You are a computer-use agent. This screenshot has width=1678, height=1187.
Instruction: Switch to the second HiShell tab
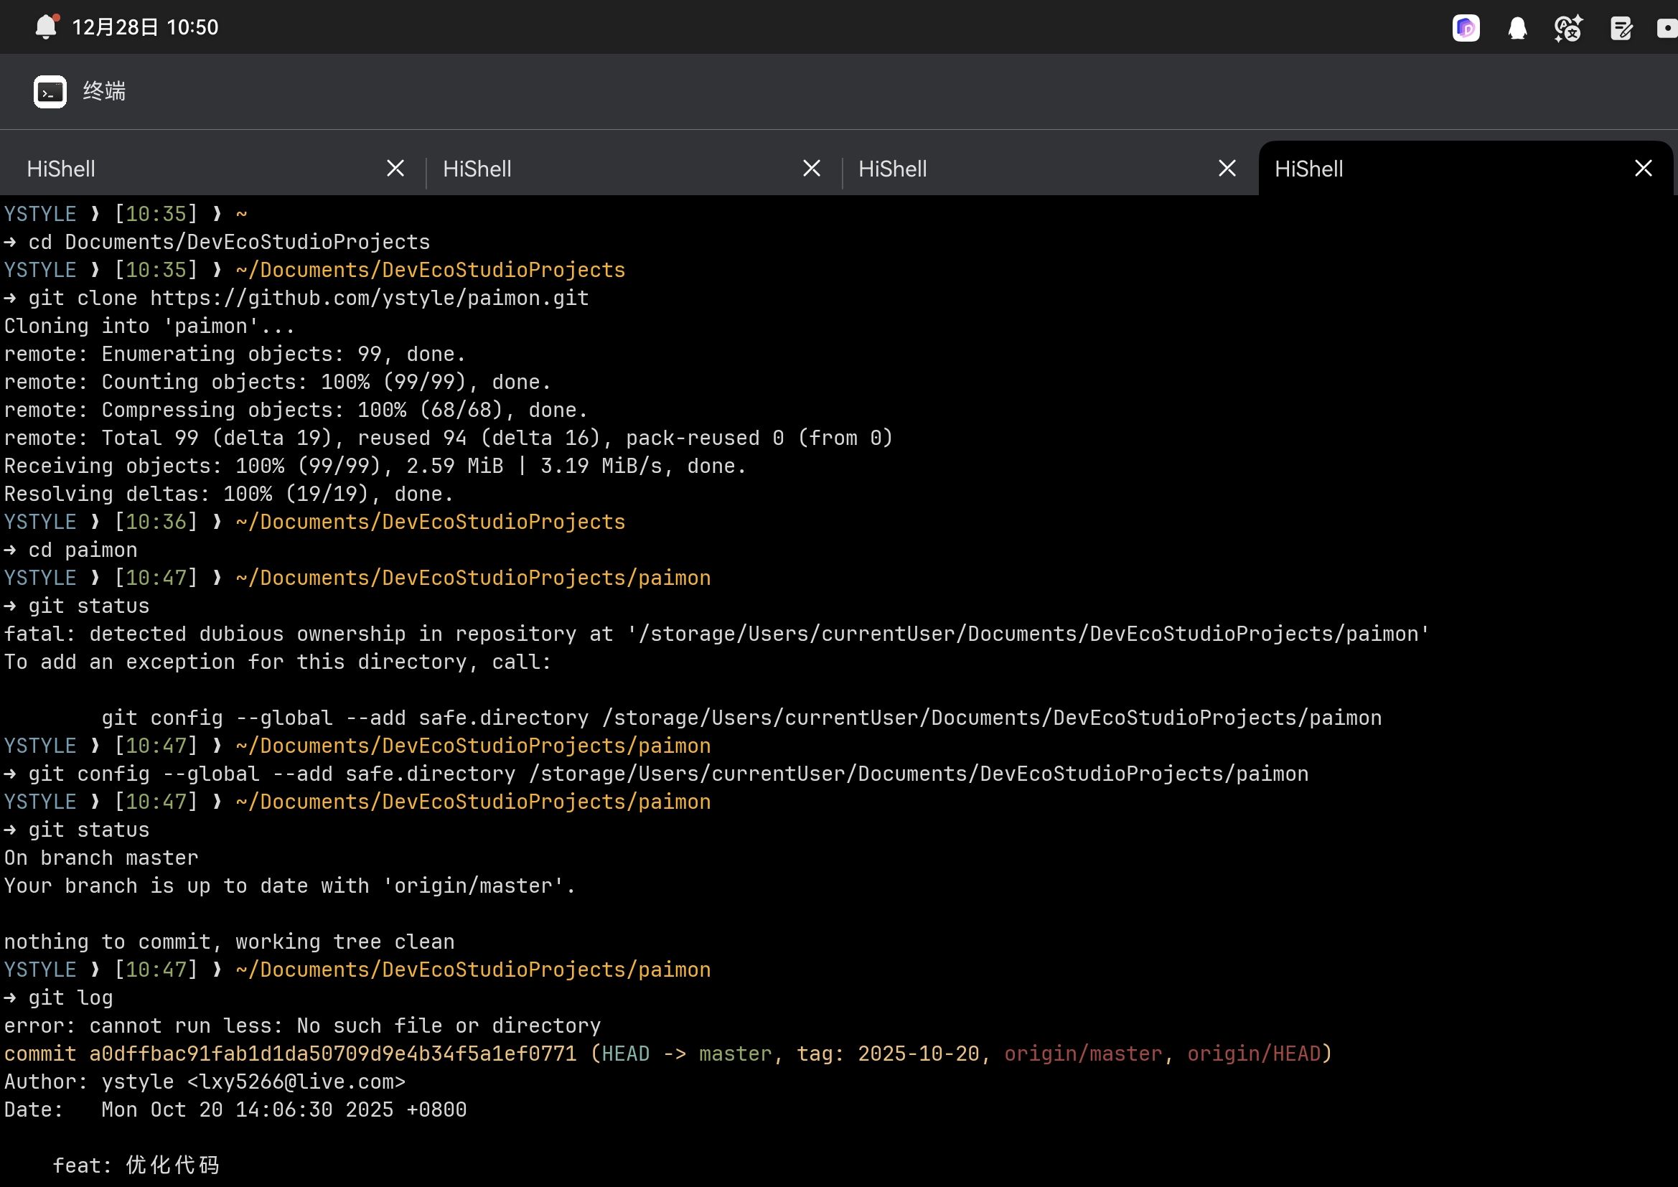pos(477,169)
